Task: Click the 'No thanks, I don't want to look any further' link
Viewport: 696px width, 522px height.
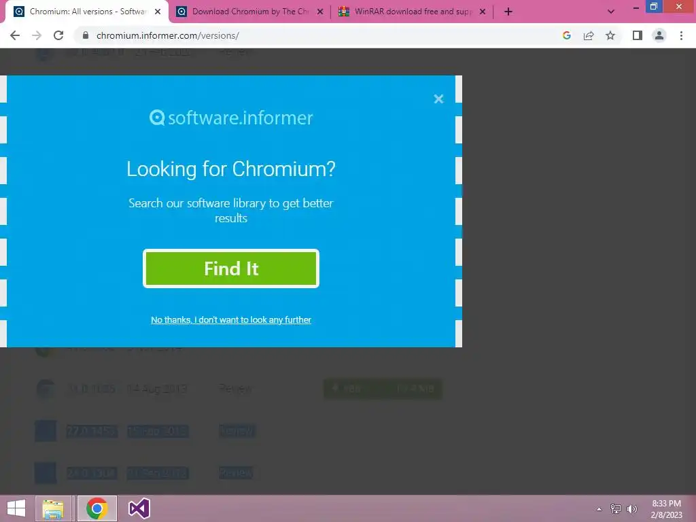Action: coord(231,319)
